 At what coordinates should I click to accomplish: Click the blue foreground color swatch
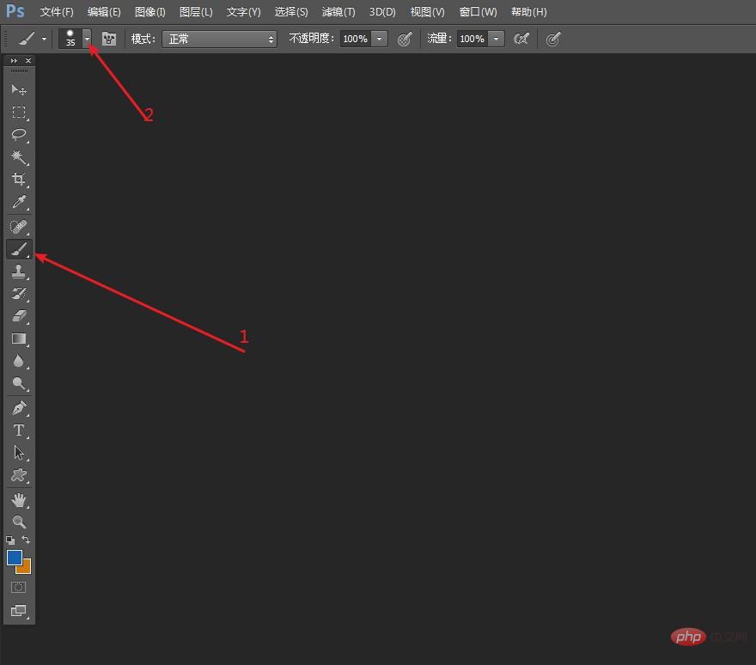(14, 557)
